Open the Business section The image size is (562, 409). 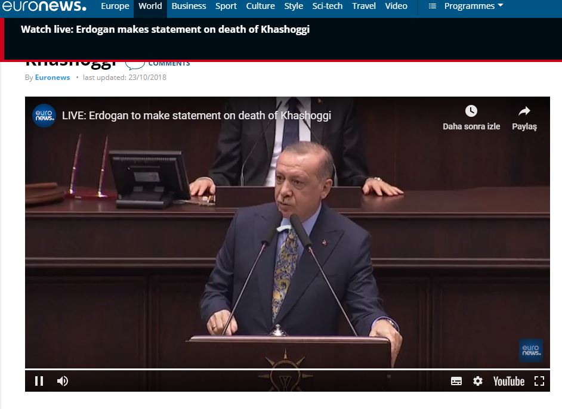tap(189, 6)
